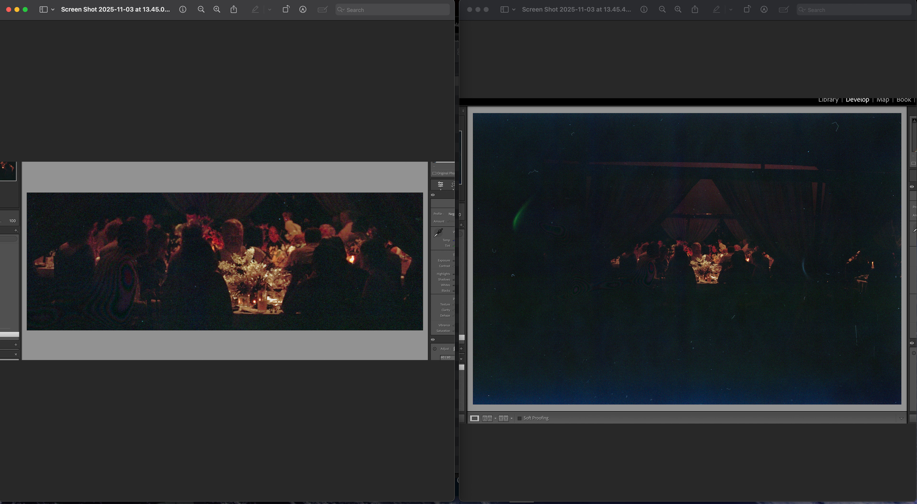The image size is (917, 504).
Task: Show Markup toolbar in left Preview window
Action: pyautogui.click(x=303, y=10)
